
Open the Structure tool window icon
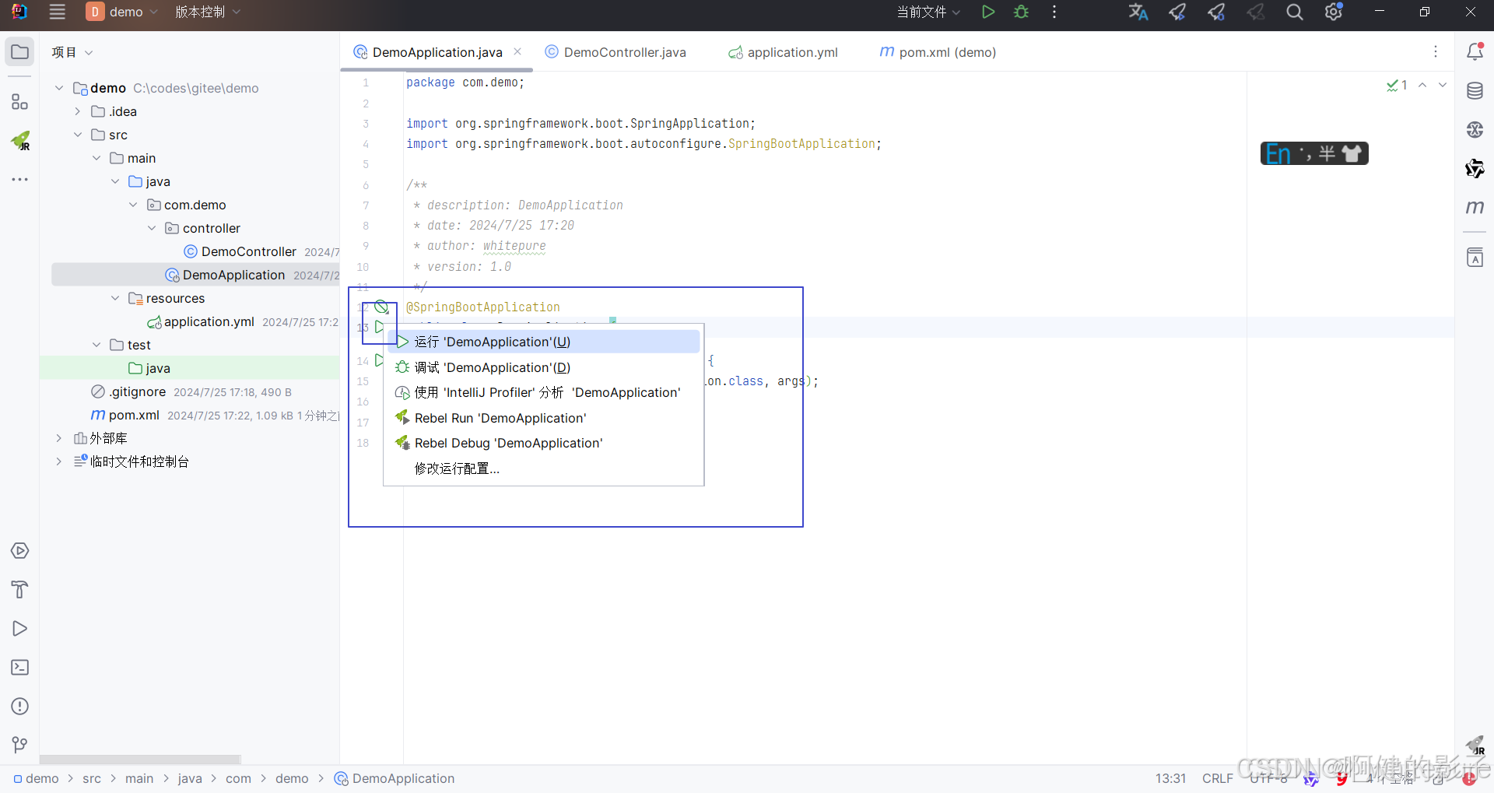(x=20, y=102)
